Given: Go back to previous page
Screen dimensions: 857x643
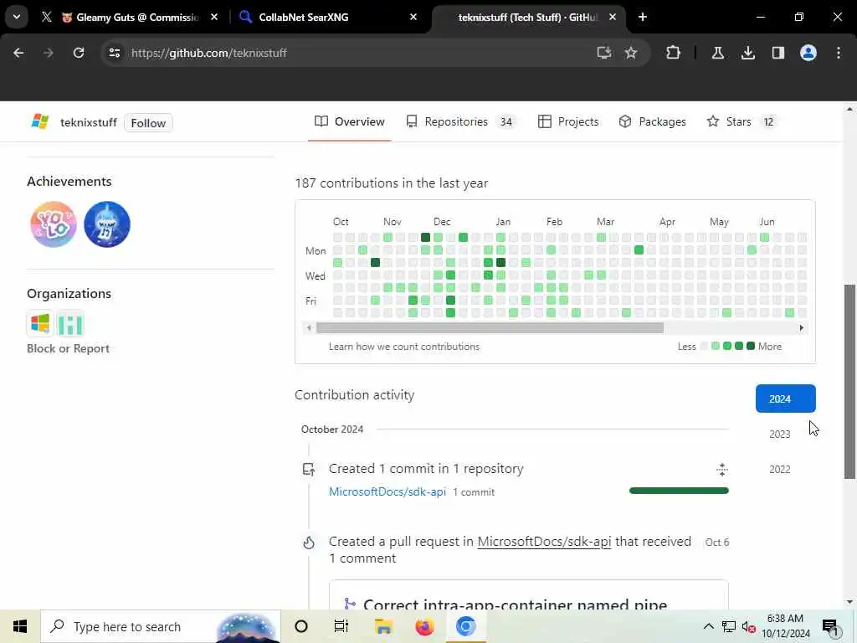Looking at the screenshot, I should click(18, 53).
